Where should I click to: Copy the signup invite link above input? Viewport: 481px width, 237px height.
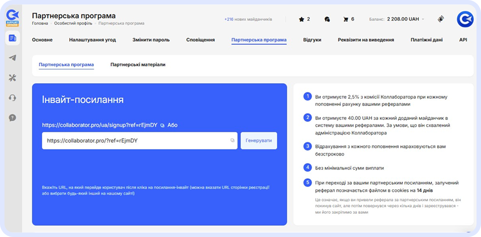(162, 125)
